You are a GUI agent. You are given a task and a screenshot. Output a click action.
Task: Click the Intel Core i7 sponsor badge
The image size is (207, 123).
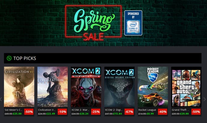(133, 23)
